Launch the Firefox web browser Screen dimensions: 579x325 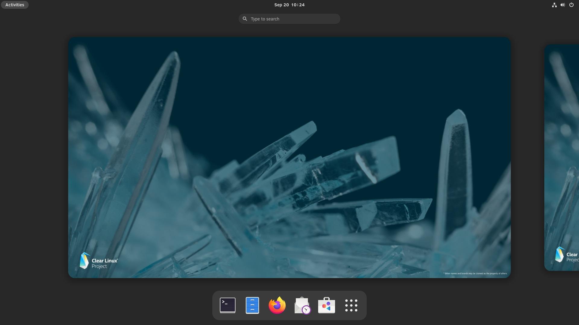coord(277,305)
